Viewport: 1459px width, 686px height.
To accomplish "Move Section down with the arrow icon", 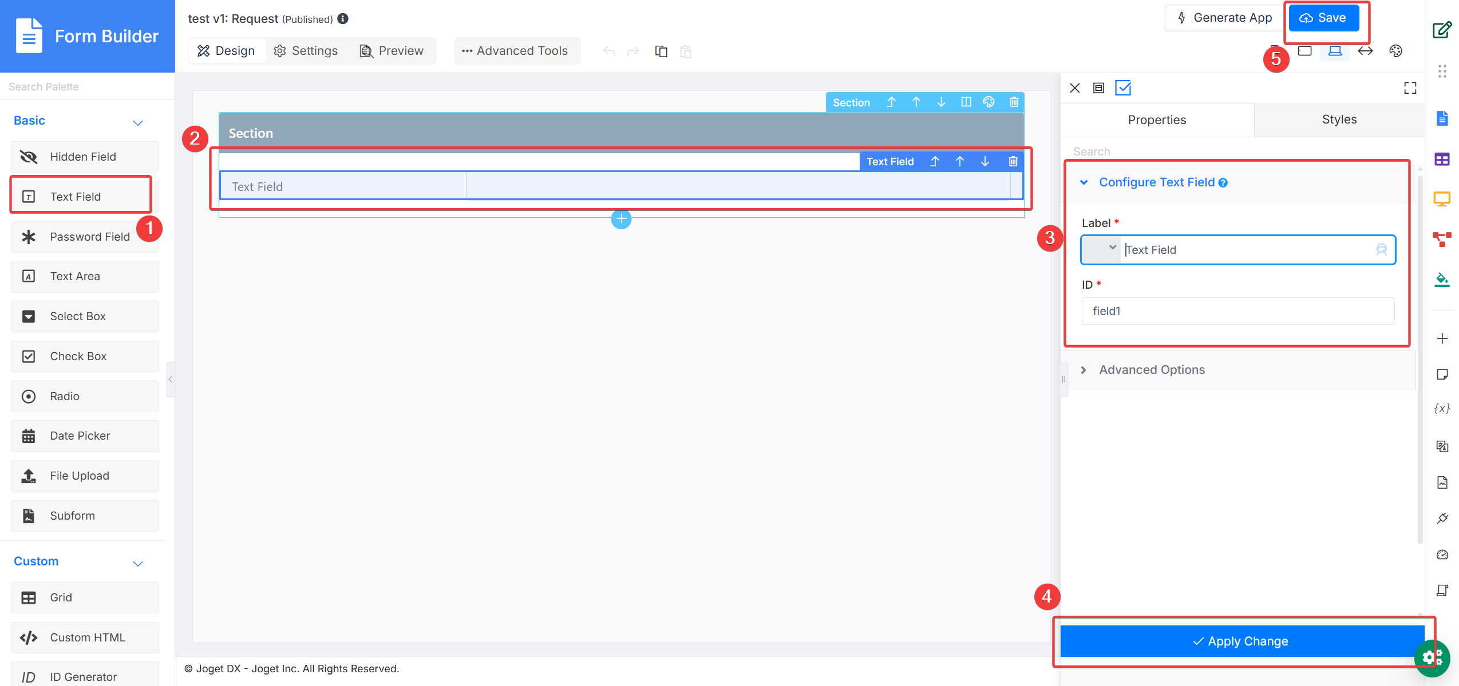I will coord(941,102).
